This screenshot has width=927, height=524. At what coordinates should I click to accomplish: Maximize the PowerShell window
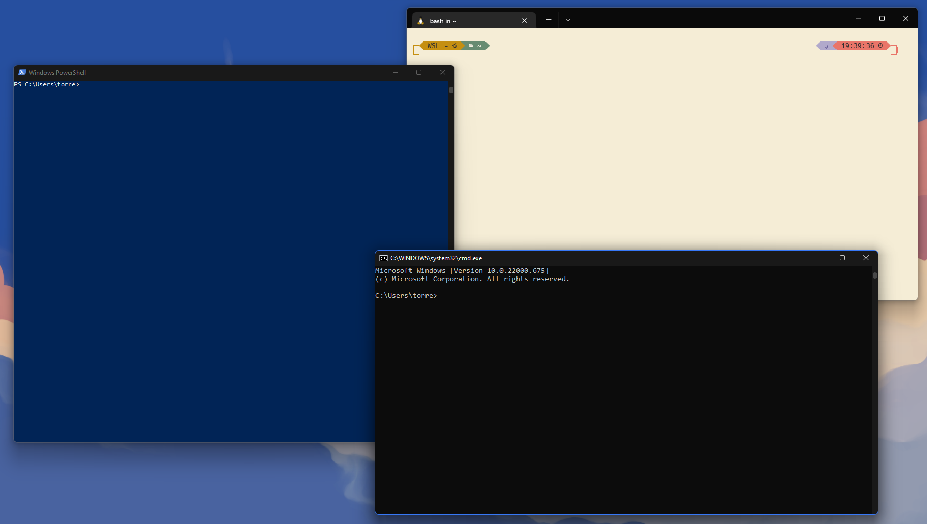pos(419,72)
